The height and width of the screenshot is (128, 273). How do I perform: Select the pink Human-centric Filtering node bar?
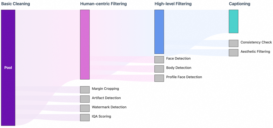pos(85,45)
